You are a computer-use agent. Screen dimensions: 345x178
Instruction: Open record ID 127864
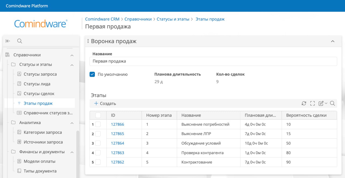coord(118,143)
